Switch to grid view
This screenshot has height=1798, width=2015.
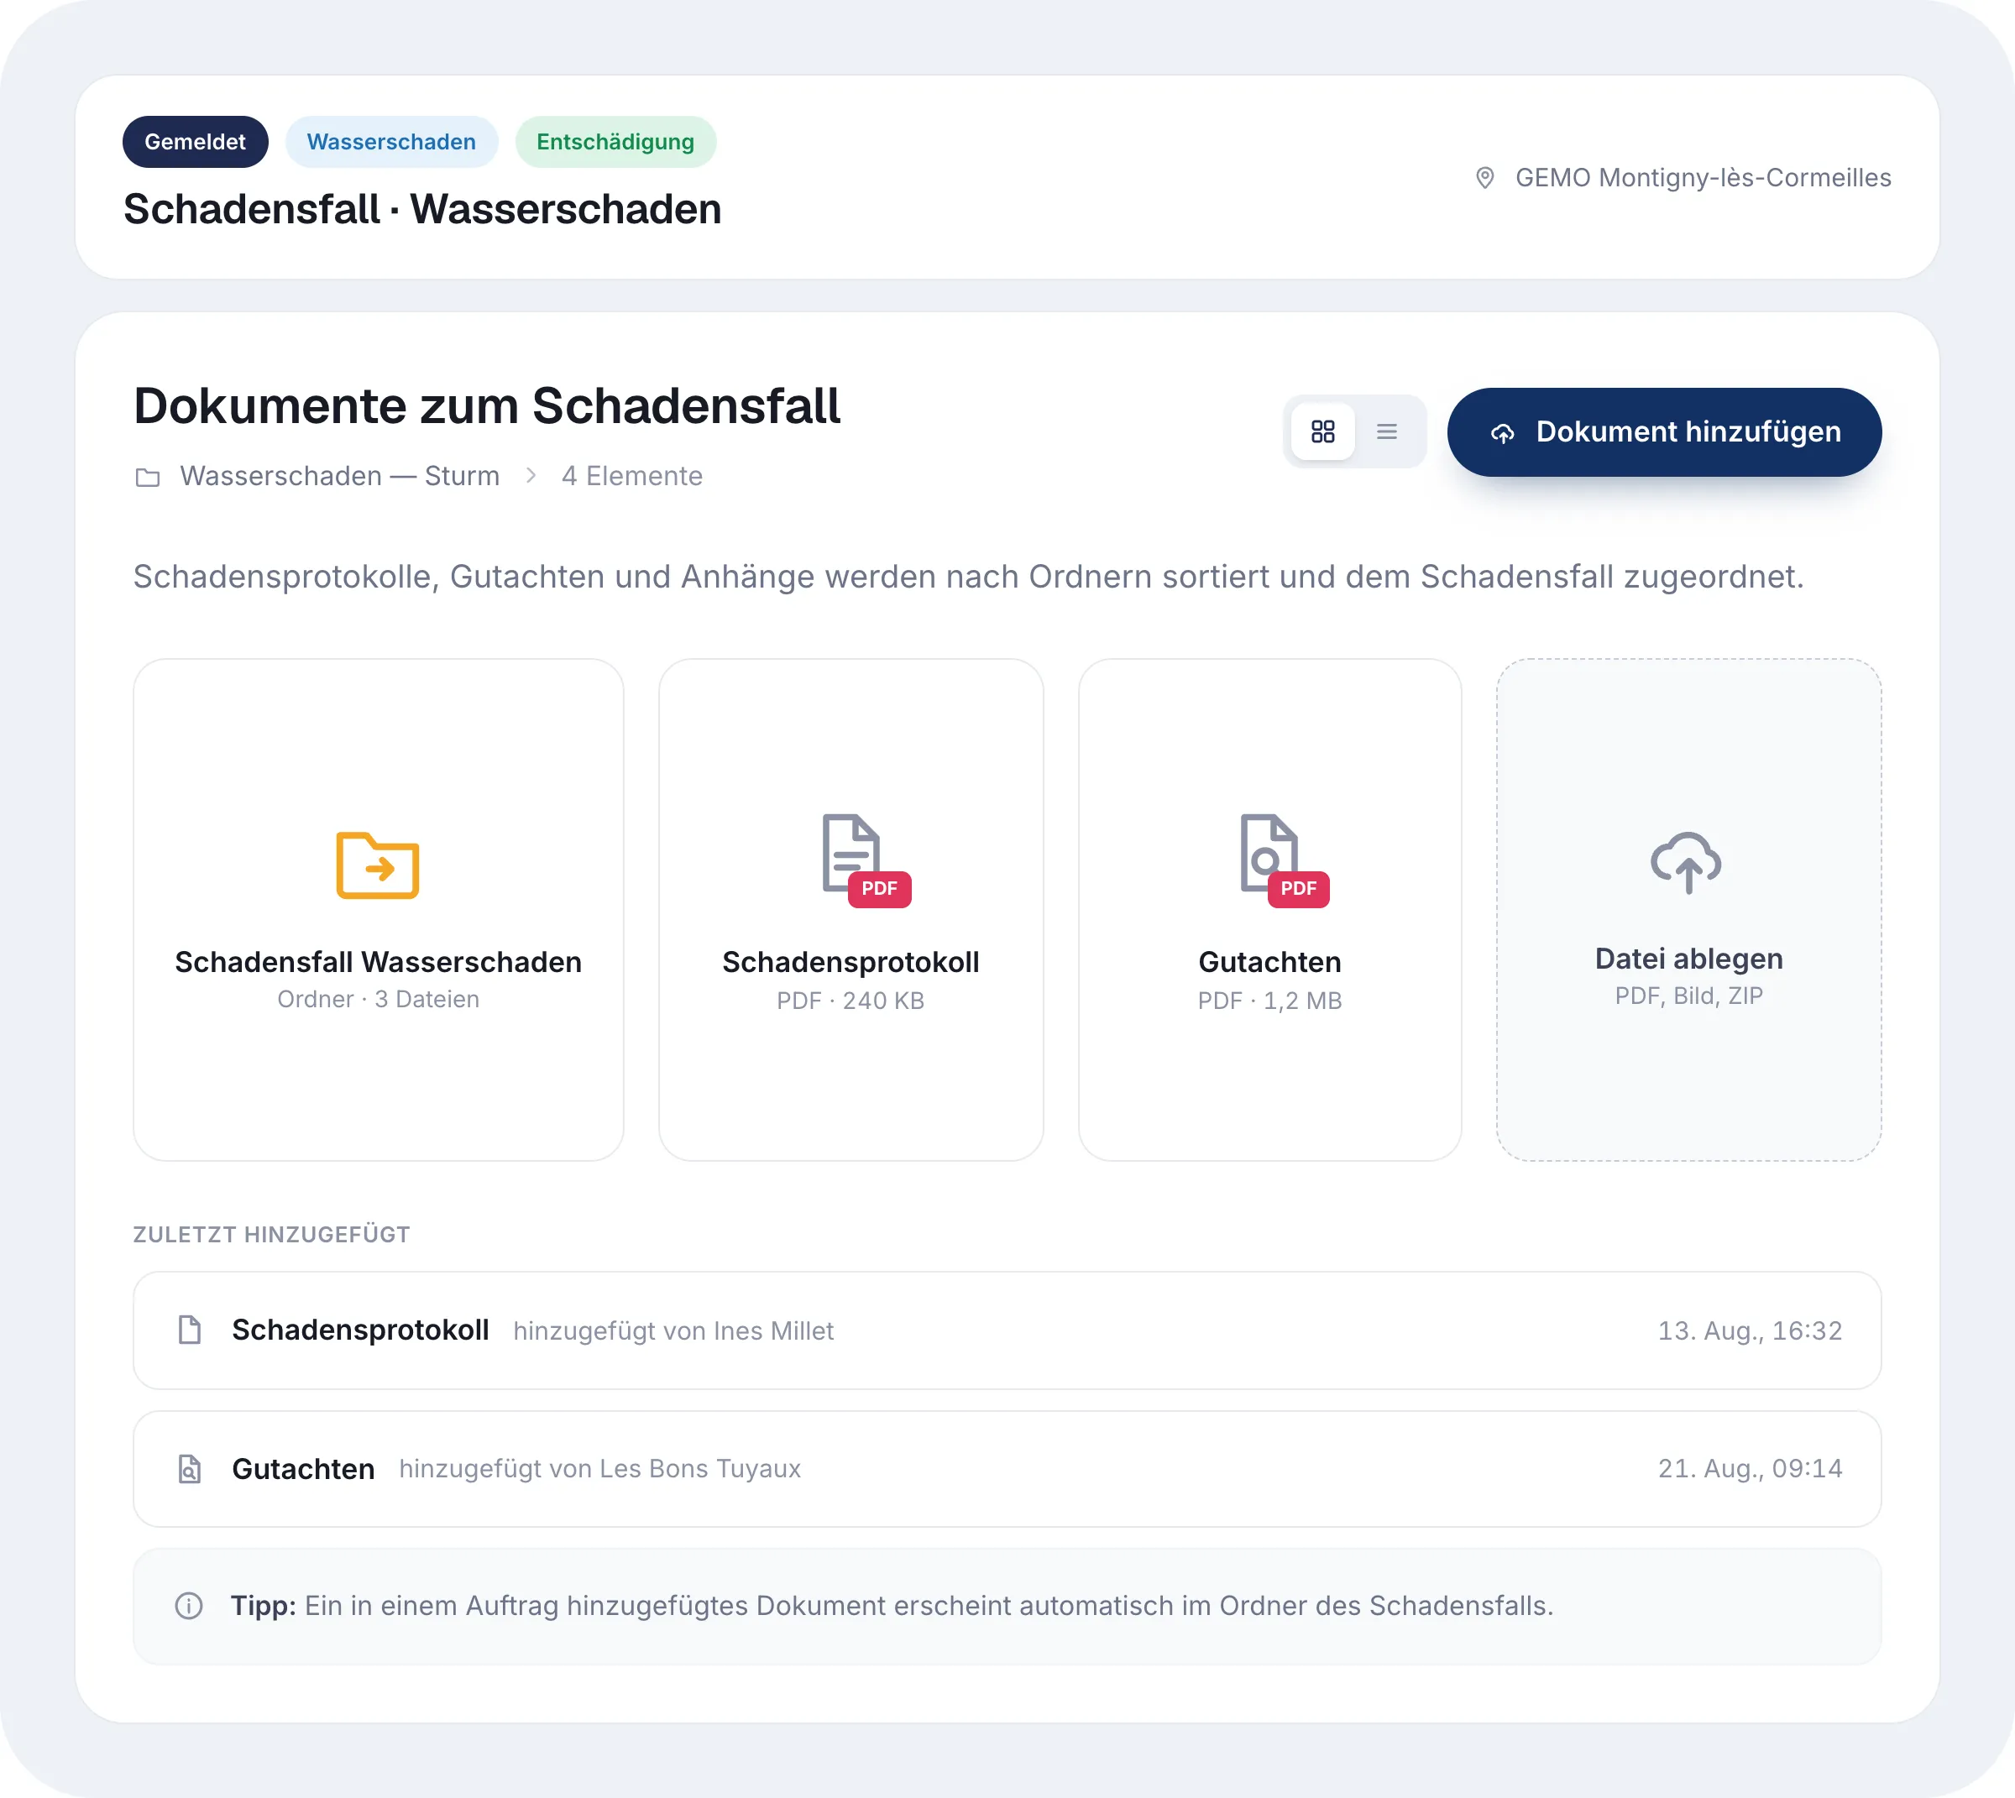tap(1322, 431)
